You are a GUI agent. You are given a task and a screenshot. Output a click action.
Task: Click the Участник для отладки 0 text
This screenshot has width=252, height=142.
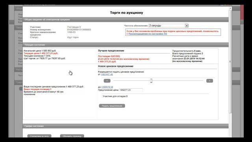(115, 96)
